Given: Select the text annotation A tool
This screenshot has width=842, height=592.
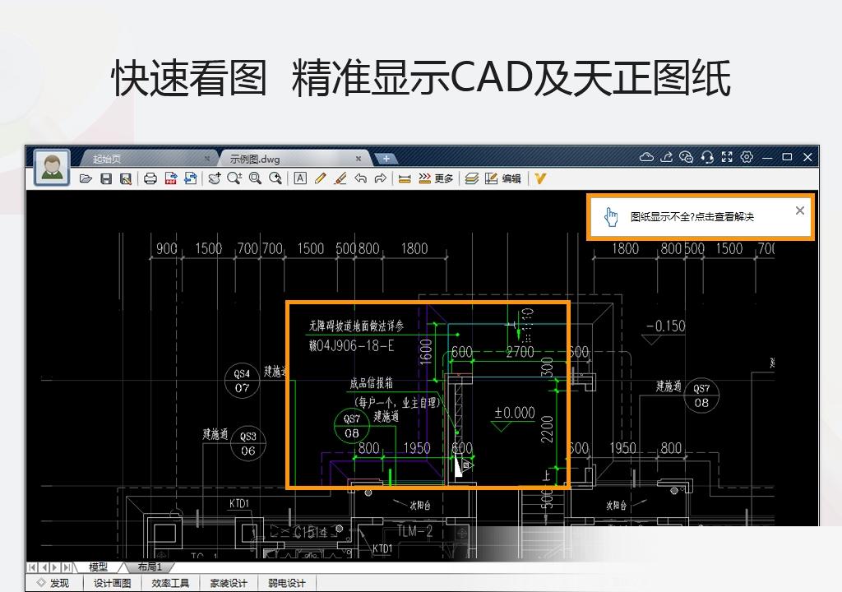Looking at the screenshot, I should pos(300,178).
